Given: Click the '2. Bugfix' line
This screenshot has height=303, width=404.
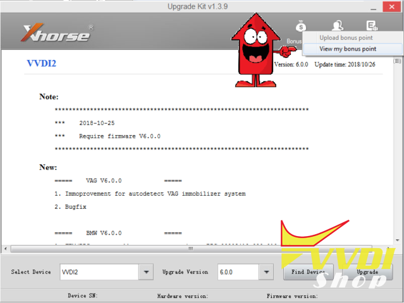Looking at the screenshot, I should [x=70, y=207].
